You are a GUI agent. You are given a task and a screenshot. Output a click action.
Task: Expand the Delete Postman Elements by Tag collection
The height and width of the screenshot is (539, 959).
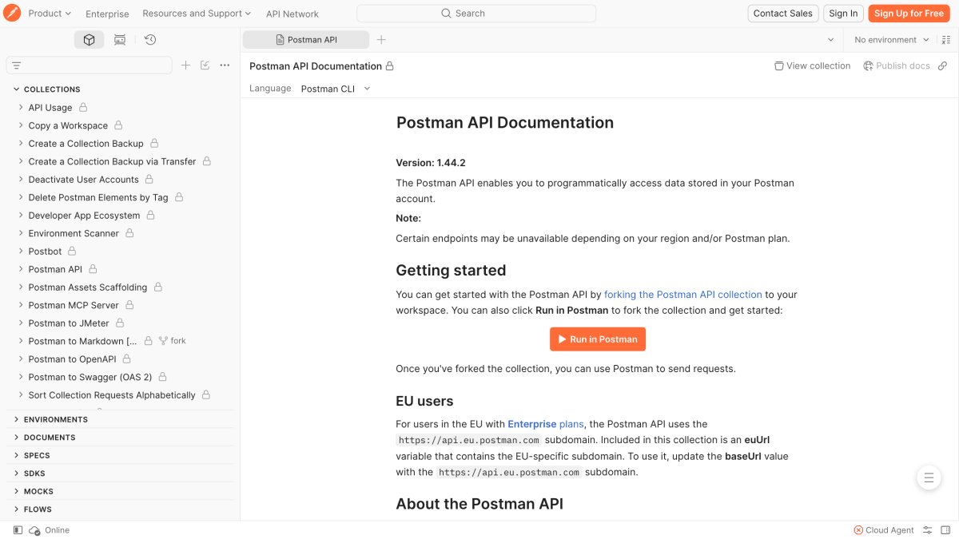click(x=21, y=197)
